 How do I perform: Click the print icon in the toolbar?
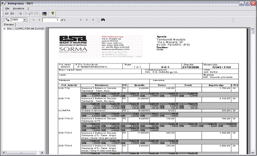point(7,14)
